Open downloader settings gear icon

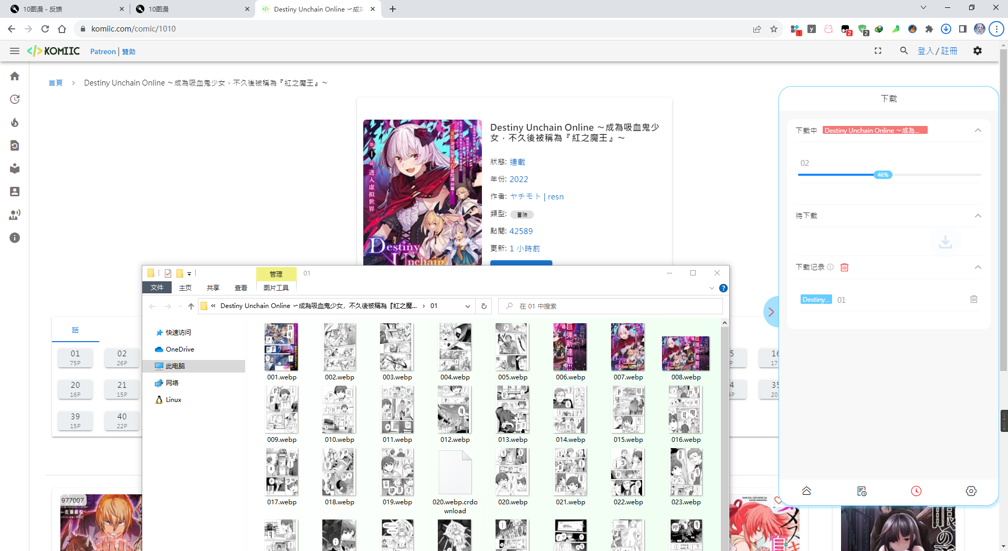(x=971, y=491)
